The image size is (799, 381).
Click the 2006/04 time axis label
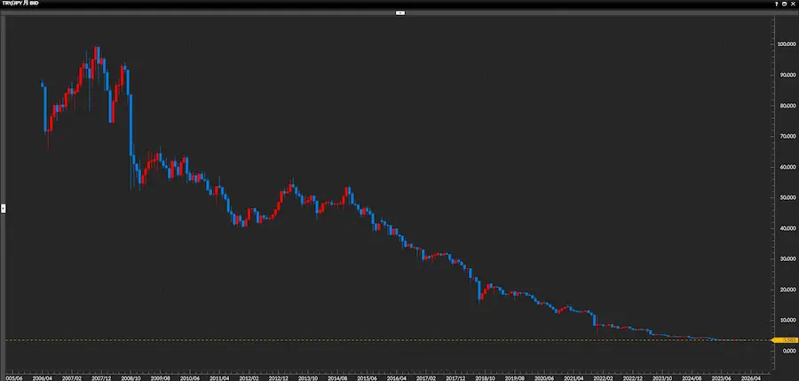coord(44,377)
